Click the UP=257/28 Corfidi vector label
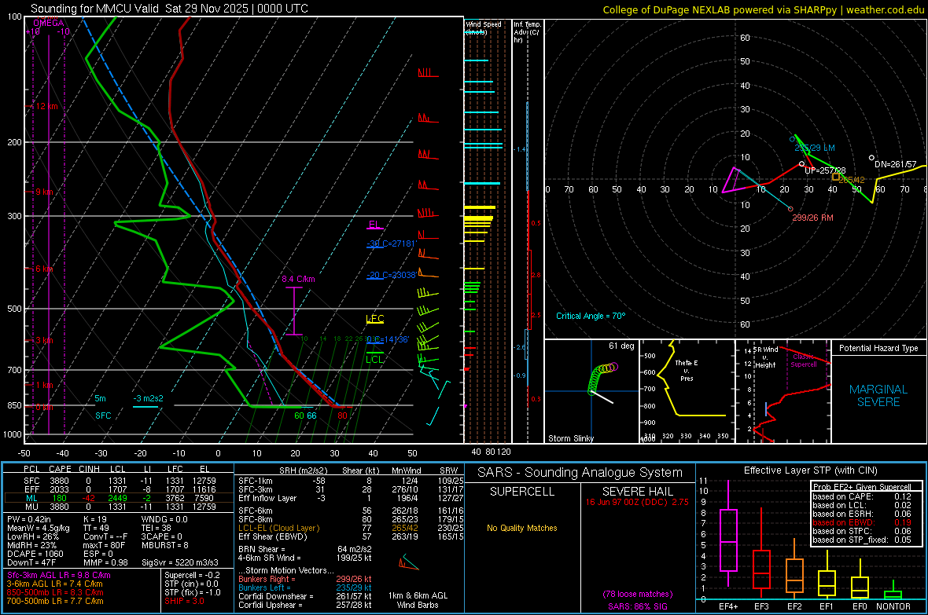928x615 pixels. tap(825, 170)
